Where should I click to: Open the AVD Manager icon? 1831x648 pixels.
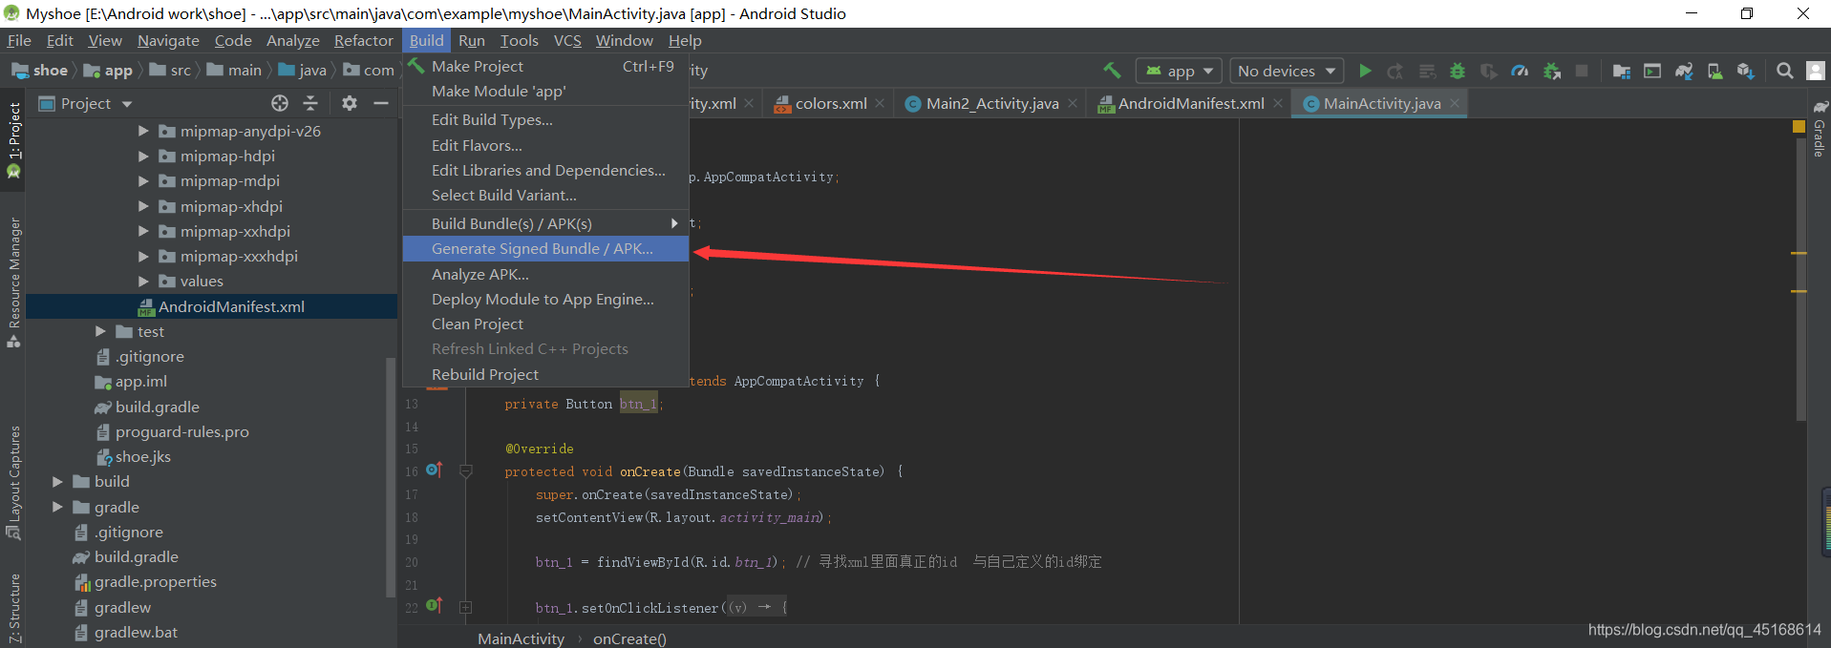click(1715, 71)
